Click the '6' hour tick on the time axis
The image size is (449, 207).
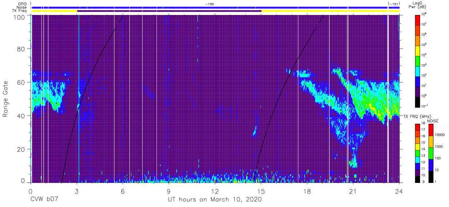point(123,191)
